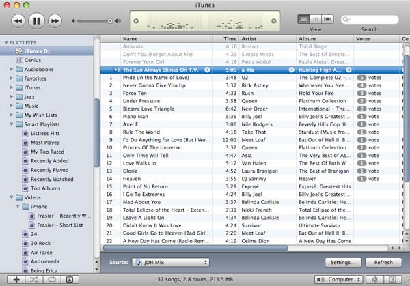
Task: Select Frasier - Short List playlist
Action: click(60, 225)
